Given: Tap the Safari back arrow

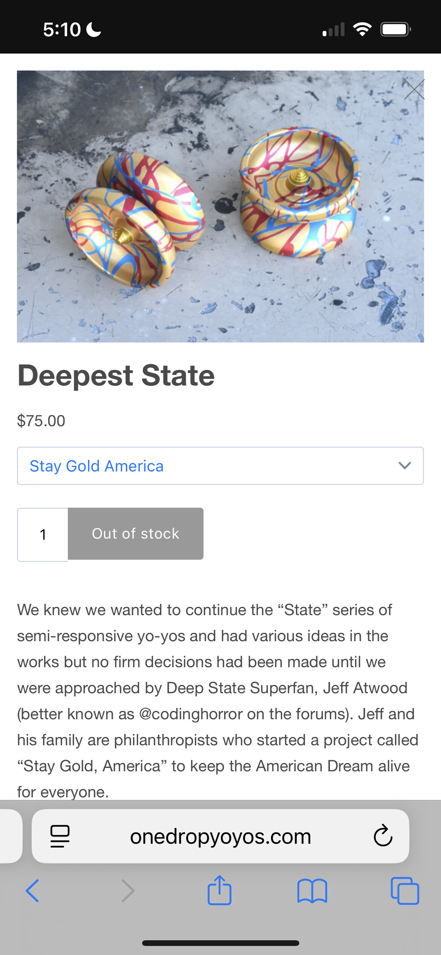Looking at the screenshot, I should 32,891.
